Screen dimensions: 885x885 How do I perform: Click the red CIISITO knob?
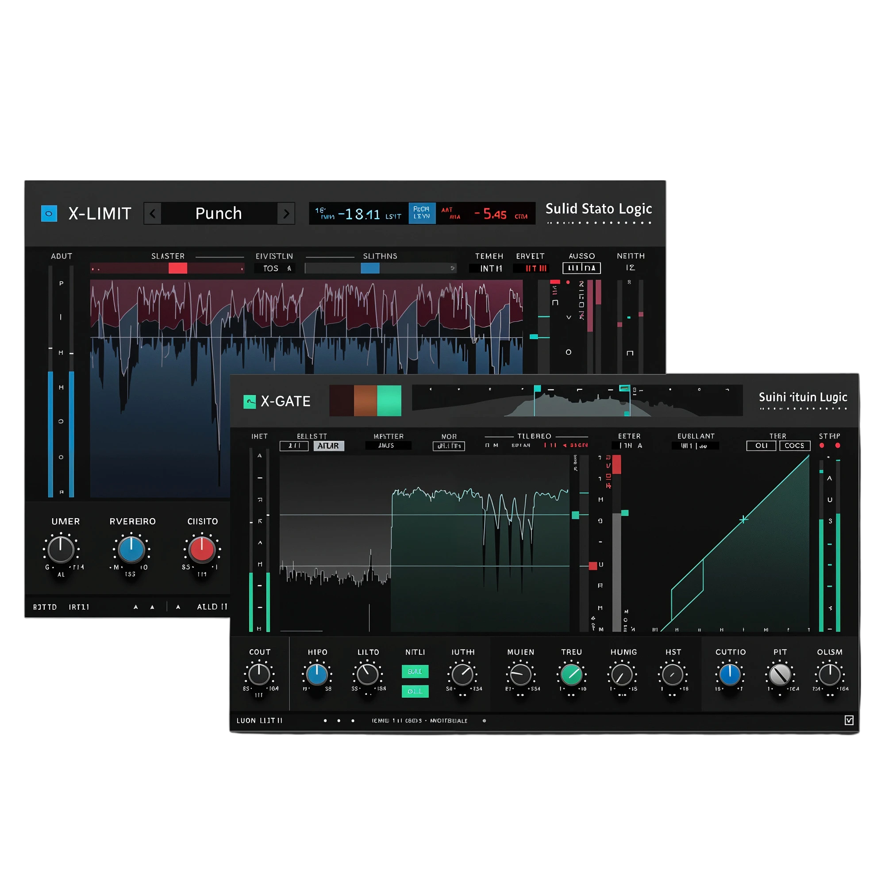pyautogui.click(x=202, y=550)
